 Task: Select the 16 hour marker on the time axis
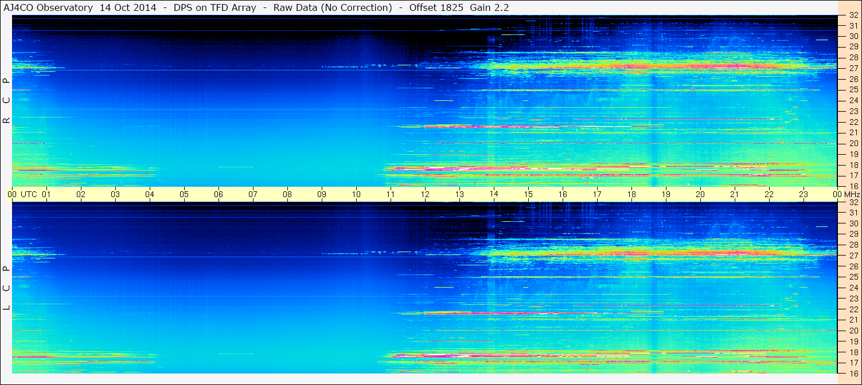coord(563,194)
